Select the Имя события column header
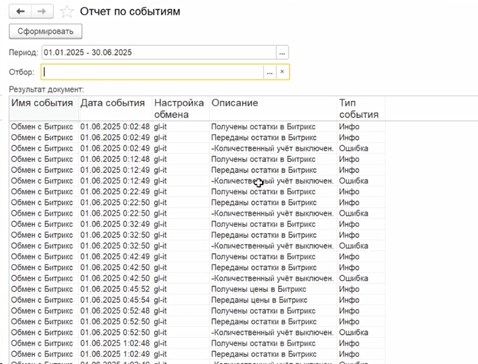 [42, 103]
